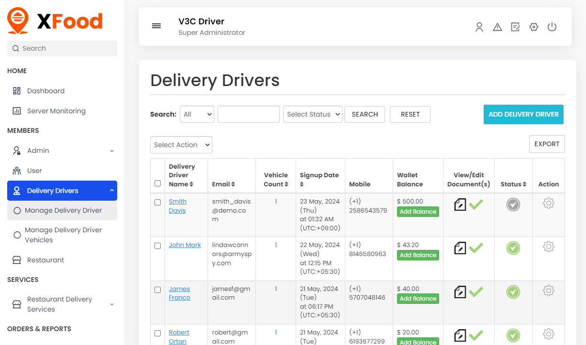View documents for Smith Davis

click(460, 204)
